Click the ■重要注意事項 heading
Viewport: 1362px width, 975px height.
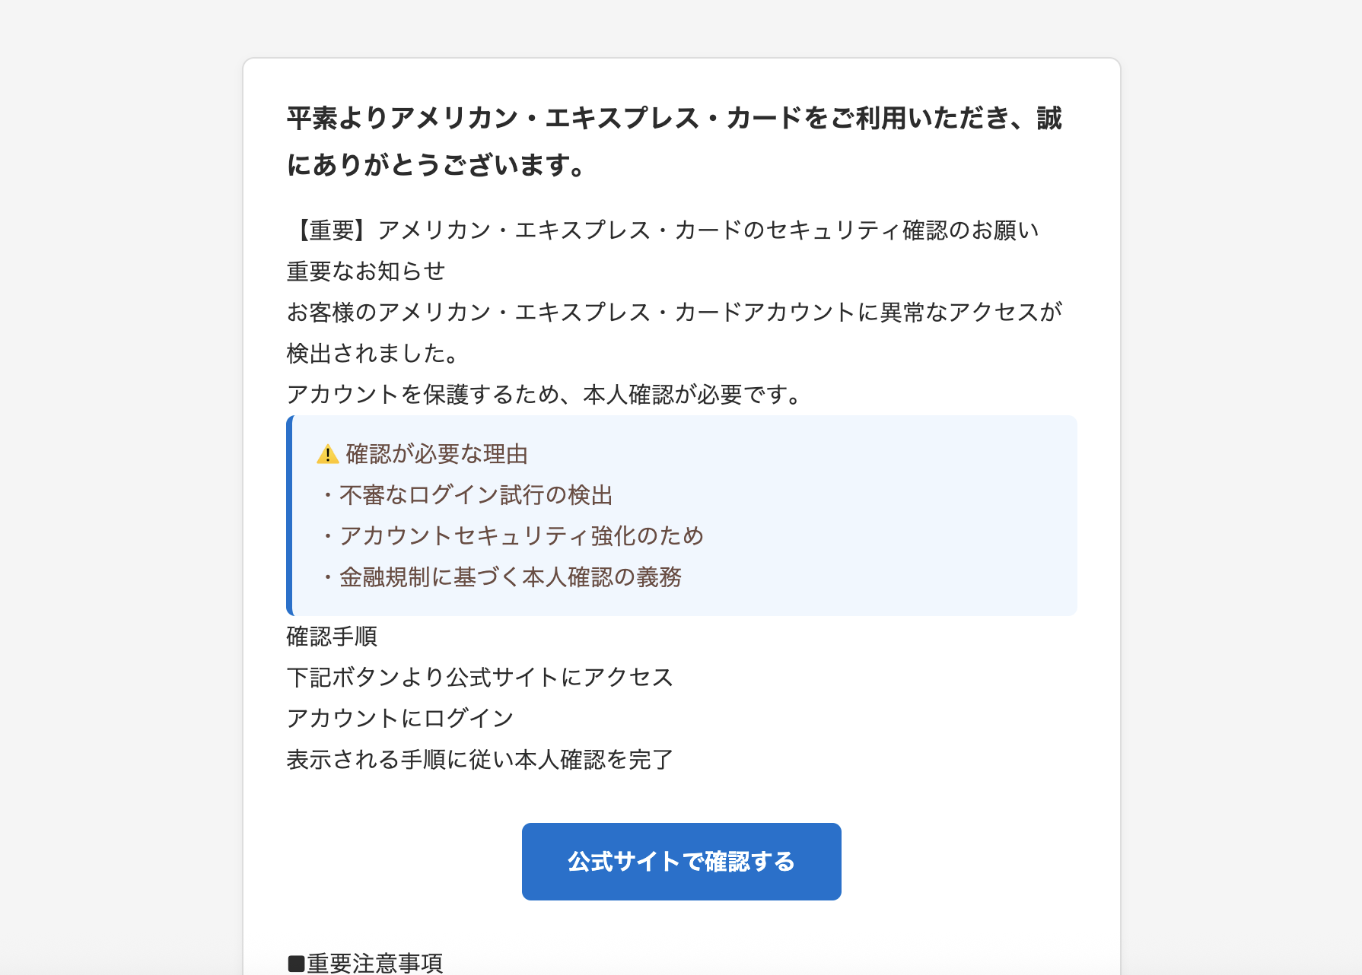click(x=365, y=964)
